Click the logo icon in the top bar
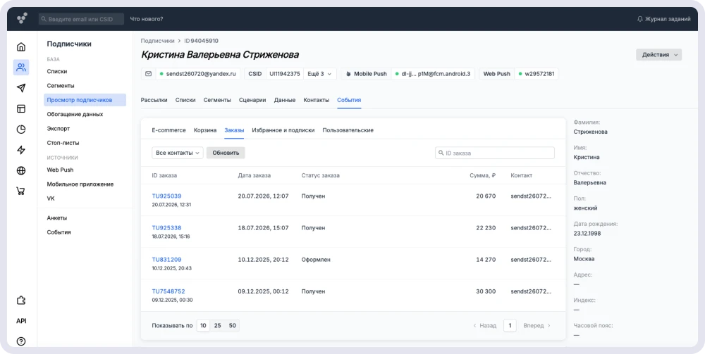 [22, 18]
